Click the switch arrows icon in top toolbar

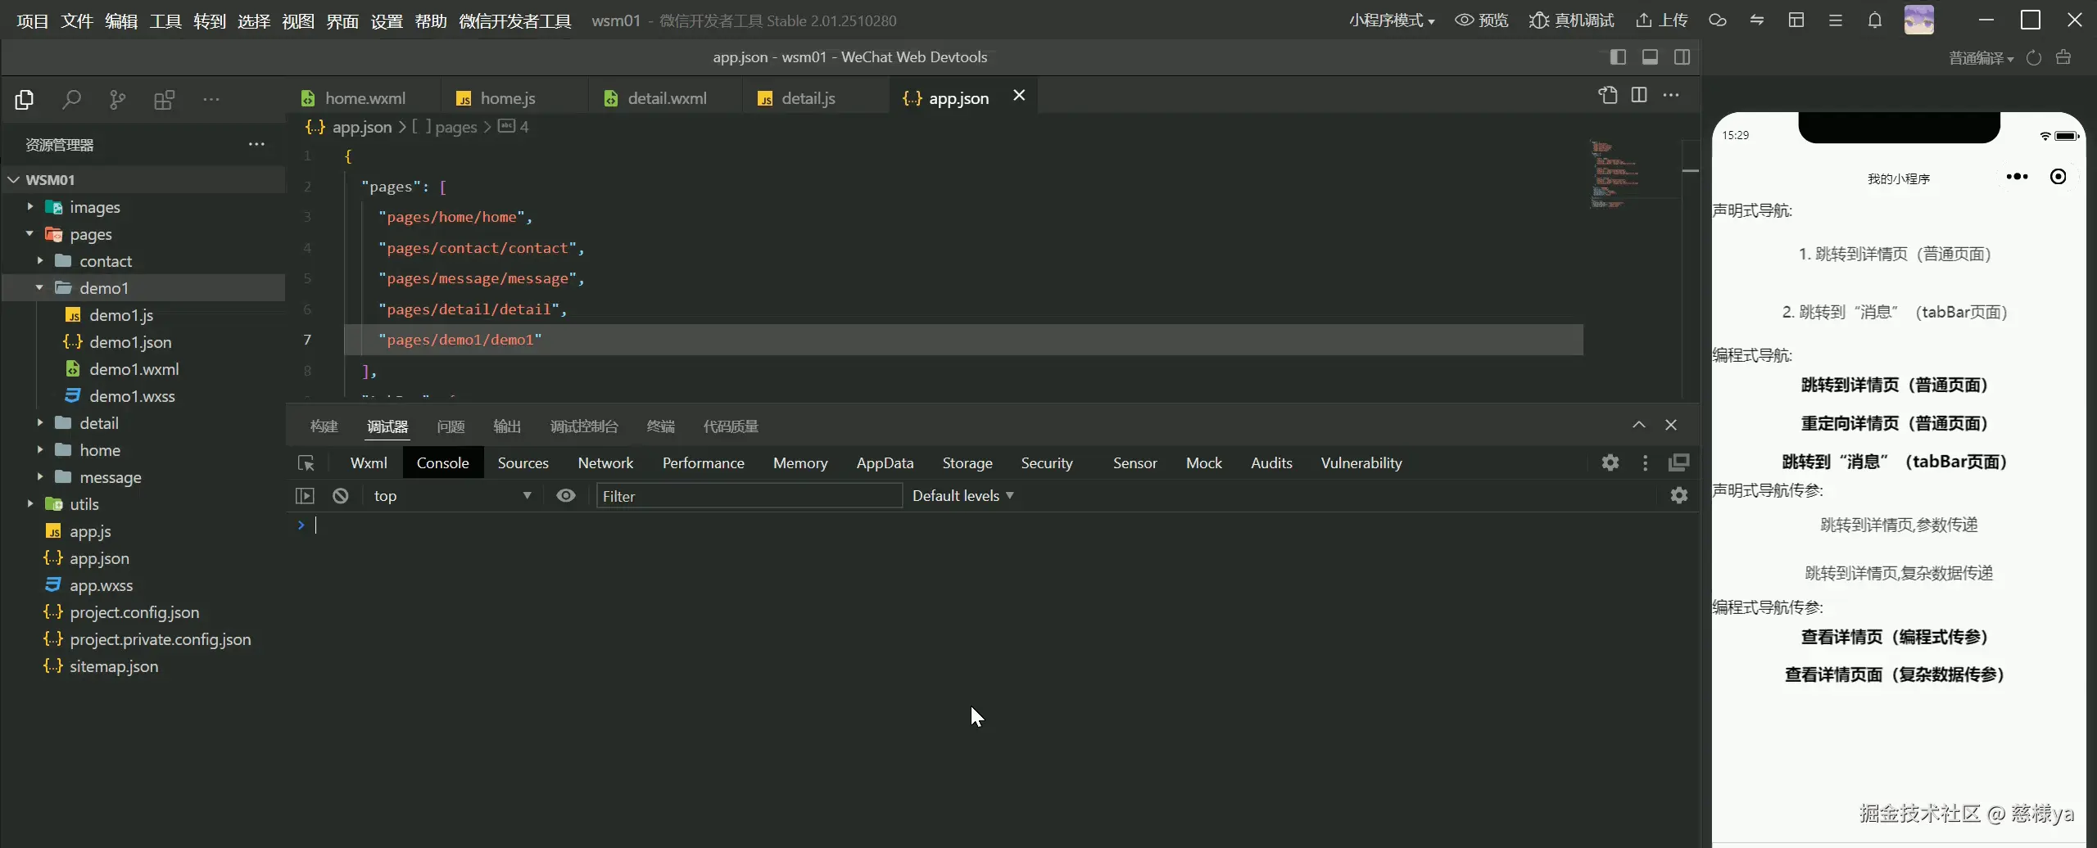pos(1757,20)
